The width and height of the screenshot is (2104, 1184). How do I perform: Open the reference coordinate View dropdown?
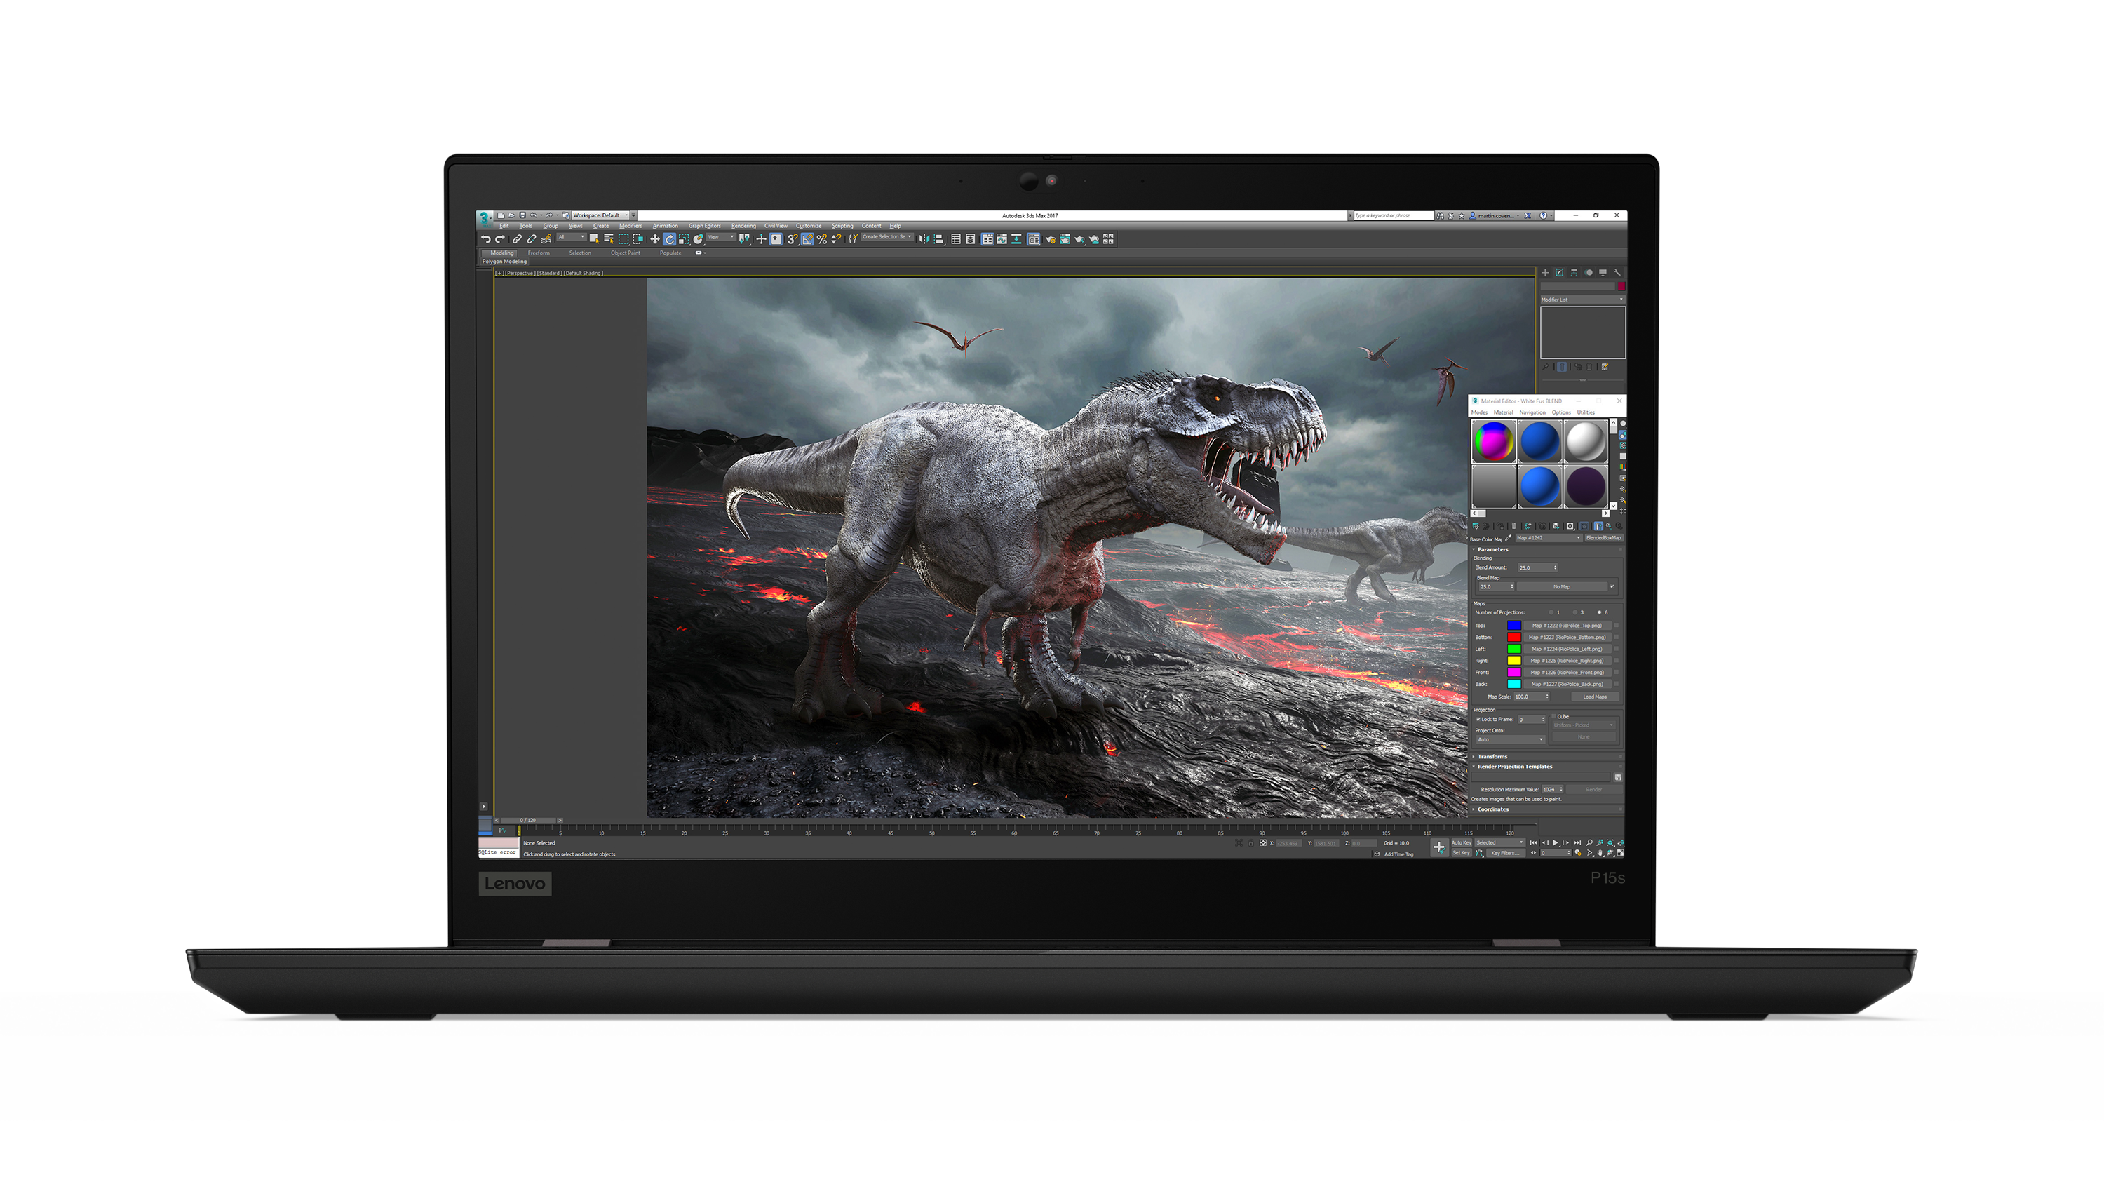coord(721,237)
